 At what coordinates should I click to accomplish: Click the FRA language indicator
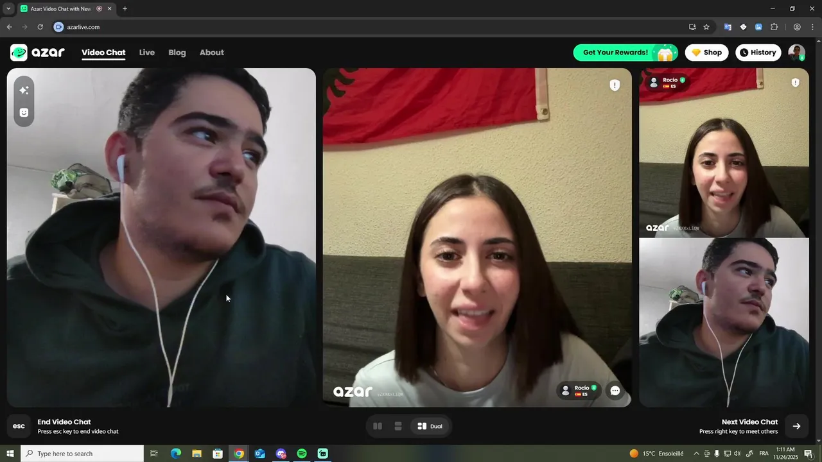[x=764, y=454]
